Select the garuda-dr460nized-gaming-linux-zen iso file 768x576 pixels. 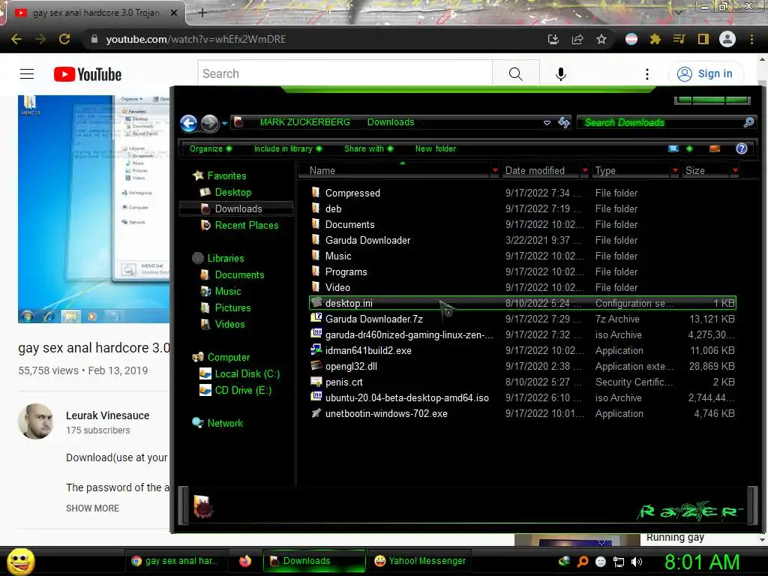click(409, 335)
